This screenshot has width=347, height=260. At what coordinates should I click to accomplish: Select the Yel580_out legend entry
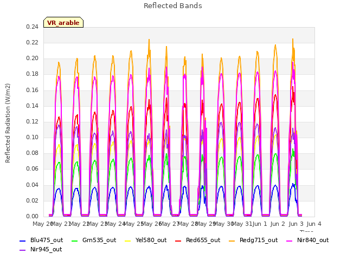pyautogui.click(x=146, y=240)
